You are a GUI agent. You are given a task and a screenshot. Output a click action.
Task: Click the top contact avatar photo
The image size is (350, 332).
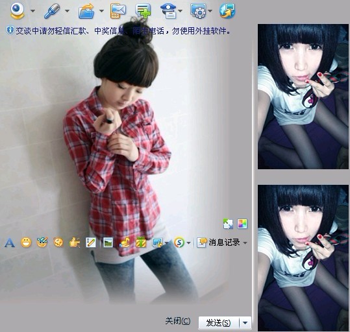tap(303, 97)
